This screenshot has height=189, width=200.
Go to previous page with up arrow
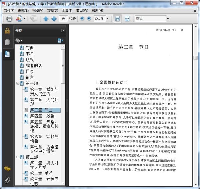[x=46, y=19]
